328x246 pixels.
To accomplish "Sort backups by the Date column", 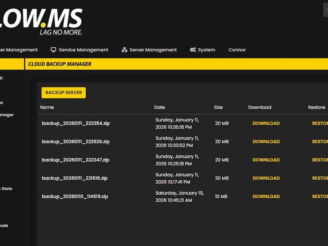I will [x=159, y=107].
